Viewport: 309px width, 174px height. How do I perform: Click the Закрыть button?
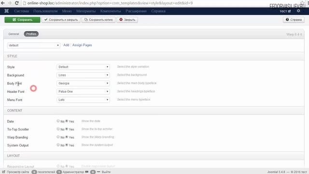coord(127,20)
